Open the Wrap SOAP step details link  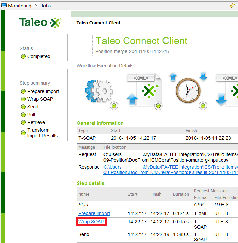click(x=91, y=222)
